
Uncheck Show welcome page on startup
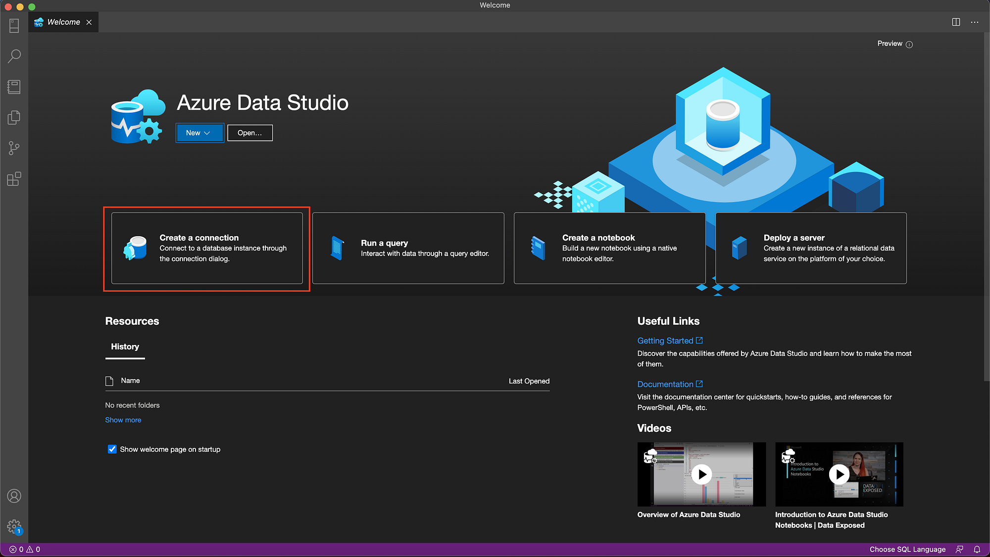pyautogui.click(x=112, y=449)
